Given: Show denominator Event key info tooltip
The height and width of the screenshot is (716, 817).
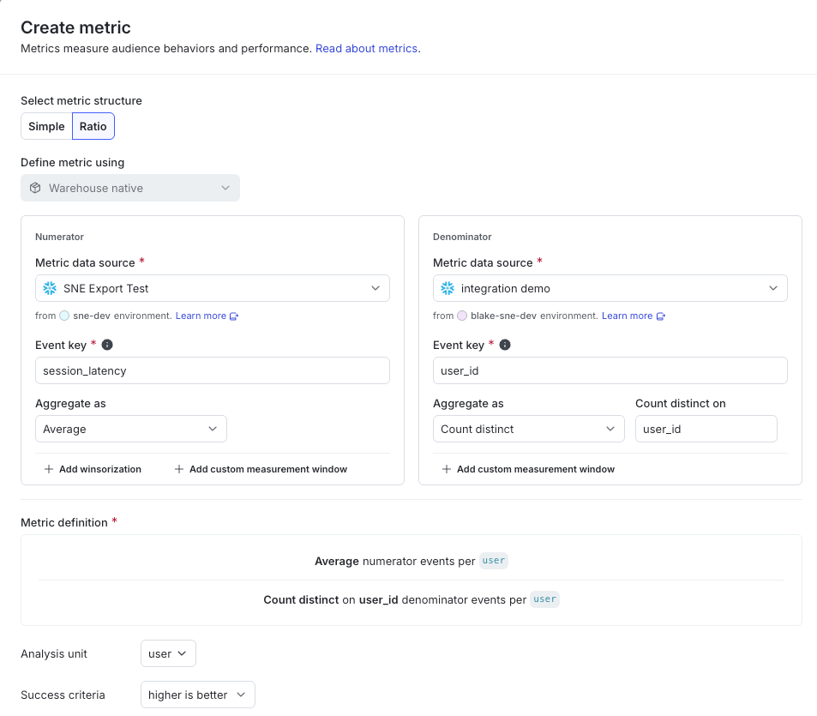Looking at the screenshot, I should click(504, 345).
